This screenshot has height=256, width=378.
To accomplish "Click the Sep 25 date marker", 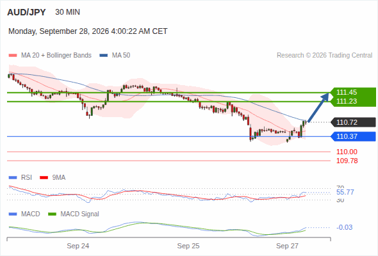I will pos(188,246).
